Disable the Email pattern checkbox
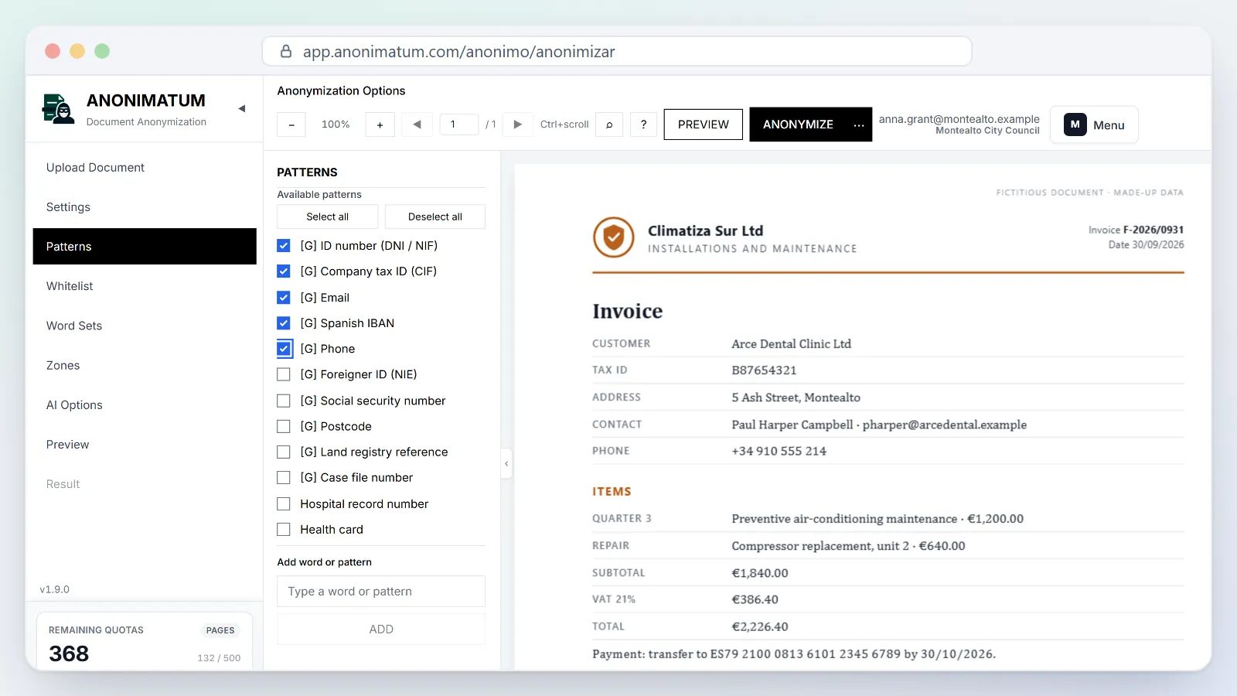This screenshot has height=696, width=1237. tap(284, 298)
